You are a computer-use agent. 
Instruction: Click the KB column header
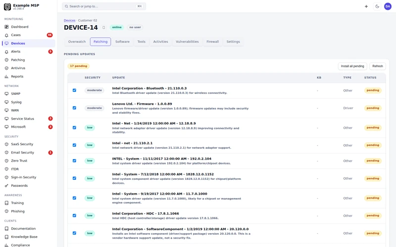[319, 78]
